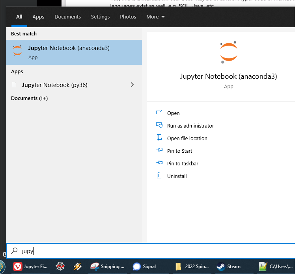
Task: Click the pin icon beside Pin to Start
Action: 159,150
